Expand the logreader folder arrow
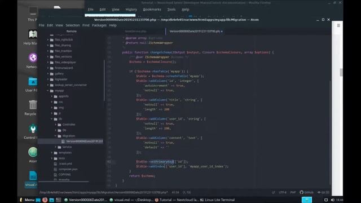This screenshot has height=203, width=361. (x=48, y=79)
